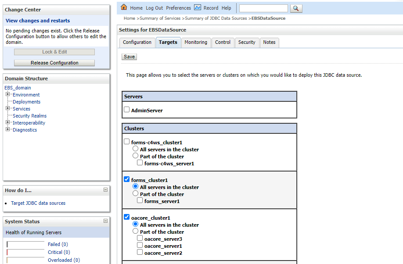Expand the Diagnostics tree node

point(8,129)
